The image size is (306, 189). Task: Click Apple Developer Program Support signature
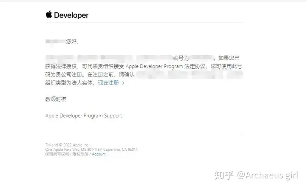84,116
